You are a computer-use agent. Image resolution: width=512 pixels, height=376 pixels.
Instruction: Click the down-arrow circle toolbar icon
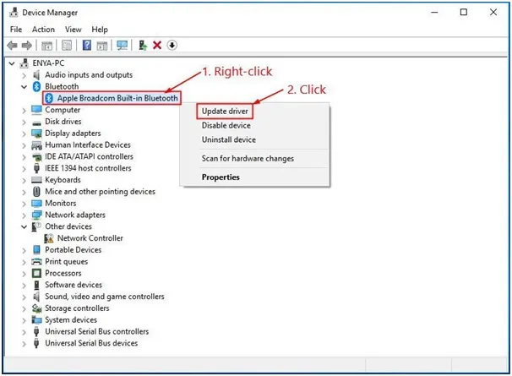172,45
